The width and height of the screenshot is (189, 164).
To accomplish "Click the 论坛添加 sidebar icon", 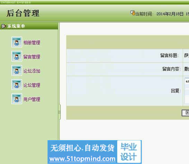I will click(17, 70).
